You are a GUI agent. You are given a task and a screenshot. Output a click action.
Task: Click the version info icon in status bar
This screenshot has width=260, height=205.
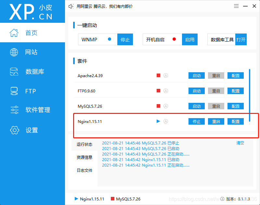pos(222,199)
